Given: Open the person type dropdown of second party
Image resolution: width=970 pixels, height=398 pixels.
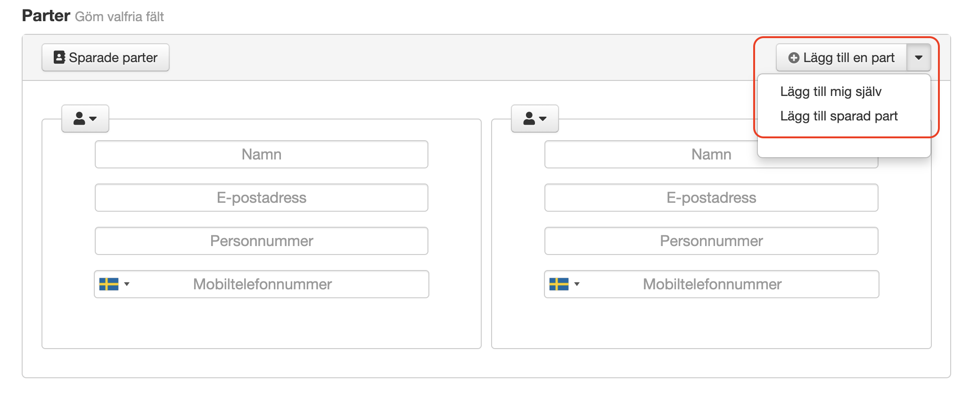Looking at the screenshot, I should (535, 119).
